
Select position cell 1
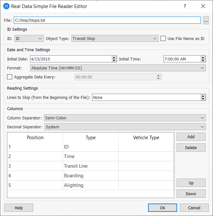(x=35, y=147)
